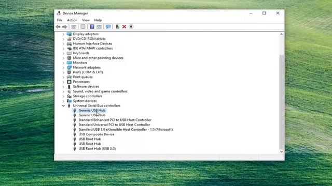Click the Keyboards category icon
The image size is (332, 186).
coord(69,53)
